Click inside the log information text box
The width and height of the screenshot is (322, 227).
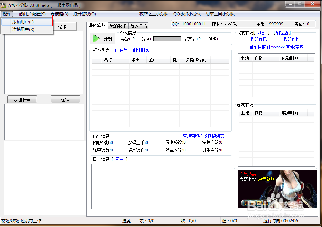pyautogui.click(x=161, y=186)
